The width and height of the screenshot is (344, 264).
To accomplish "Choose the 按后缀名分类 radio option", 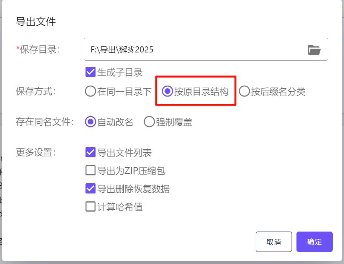I will [244, 91].
